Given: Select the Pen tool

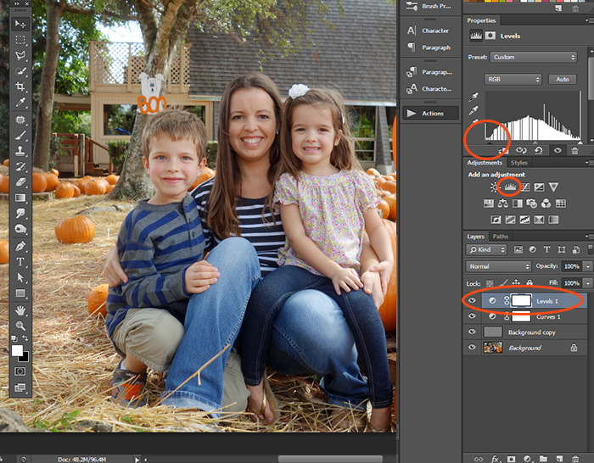Looking at the screenshot, I should [x=20, y=247].
